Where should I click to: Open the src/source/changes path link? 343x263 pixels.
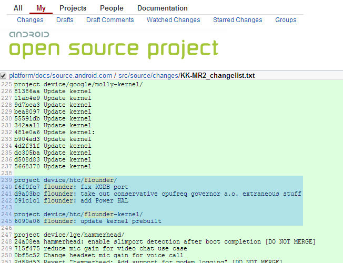pyautogui.click(x=148, y=76)
